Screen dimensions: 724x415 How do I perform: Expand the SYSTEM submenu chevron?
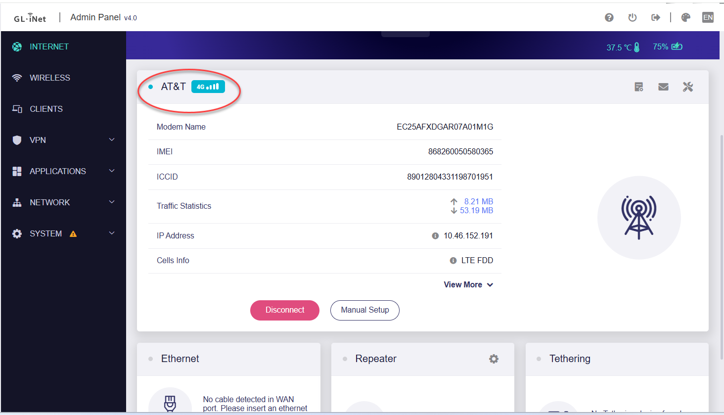point(112,233)
